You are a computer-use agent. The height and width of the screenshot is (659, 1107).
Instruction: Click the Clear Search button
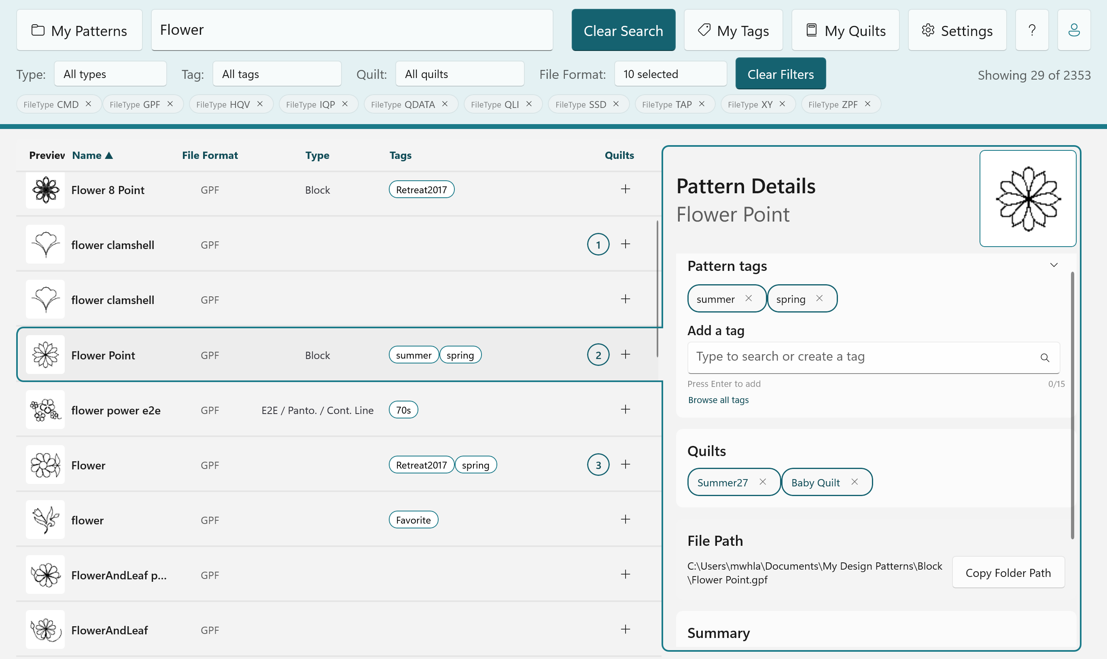[623, 30]
